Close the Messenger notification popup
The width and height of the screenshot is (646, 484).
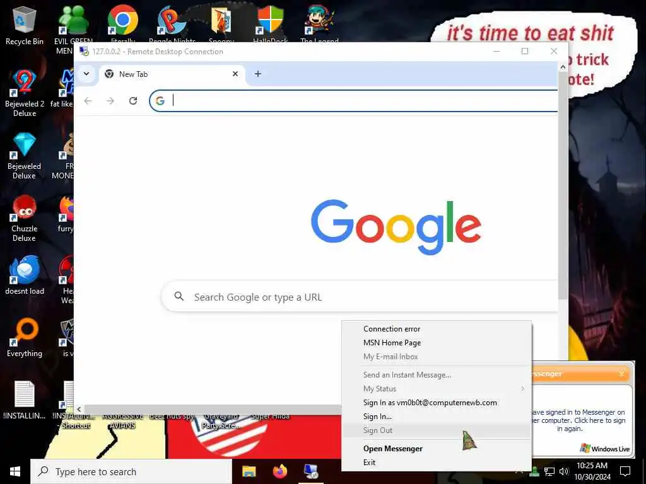pos(621,374)
